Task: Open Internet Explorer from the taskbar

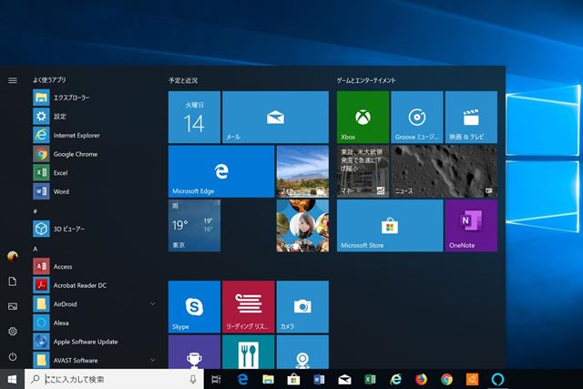Action: click(395, 379)
